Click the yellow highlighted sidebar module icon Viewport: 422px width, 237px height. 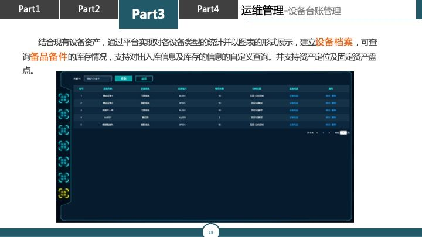coord(63,193)
